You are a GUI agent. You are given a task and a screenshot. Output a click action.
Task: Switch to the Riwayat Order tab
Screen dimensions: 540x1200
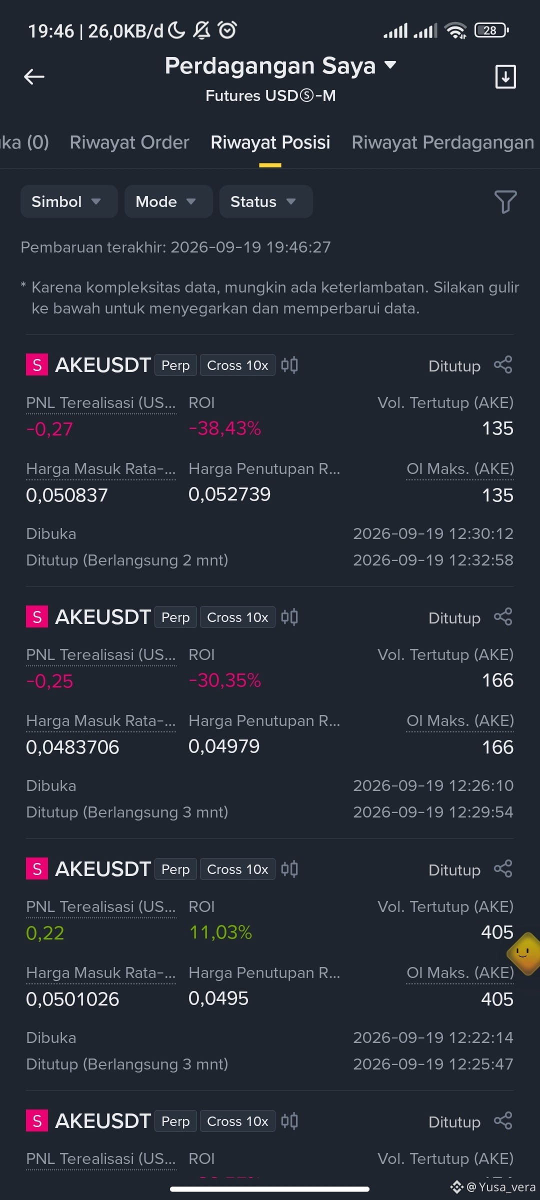tap(129, 142)
